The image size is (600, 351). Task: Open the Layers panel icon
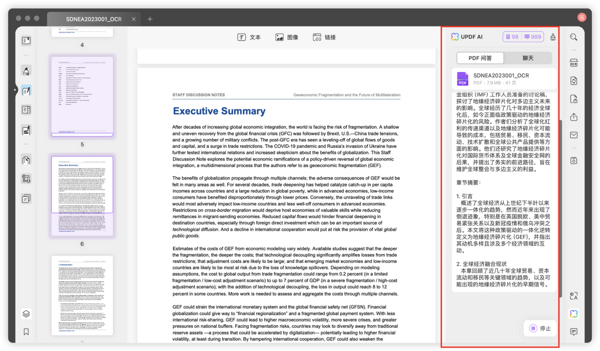tap(26, 313)
